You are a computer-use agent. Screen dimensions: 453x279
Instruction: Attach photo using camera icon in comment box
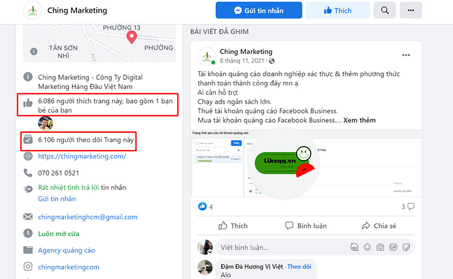pos(381,247)
